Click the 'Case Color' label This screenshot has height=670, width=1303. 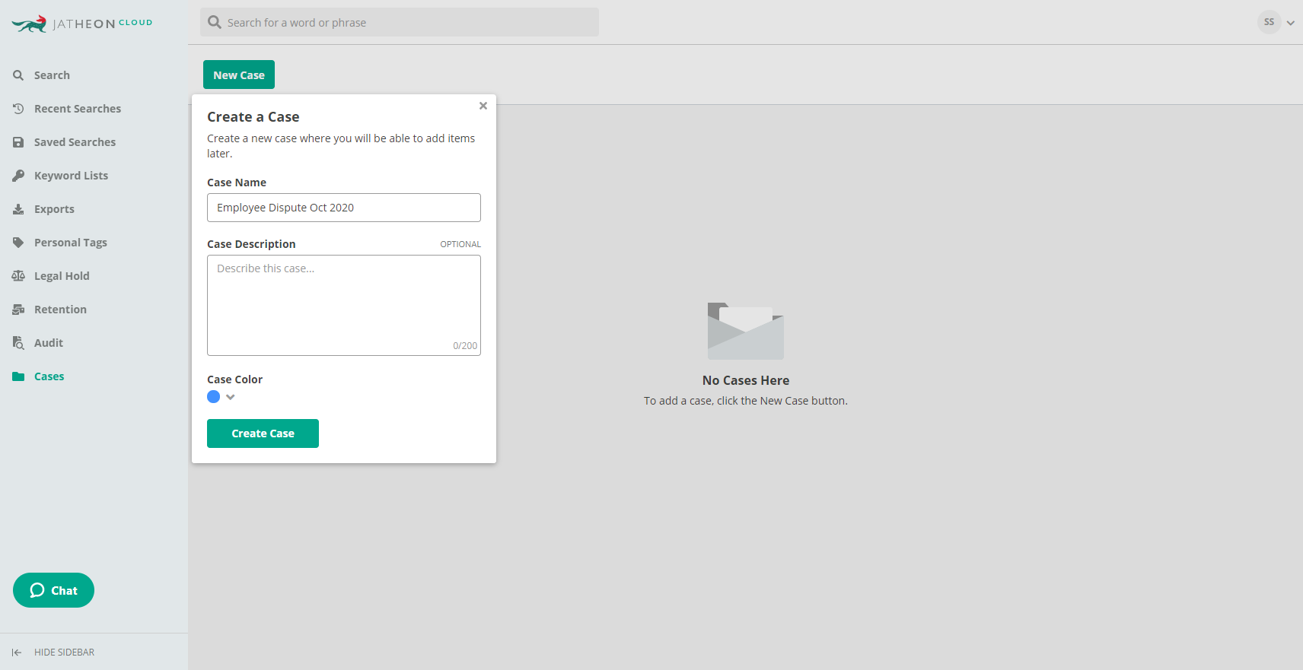[x=234, y=379]
